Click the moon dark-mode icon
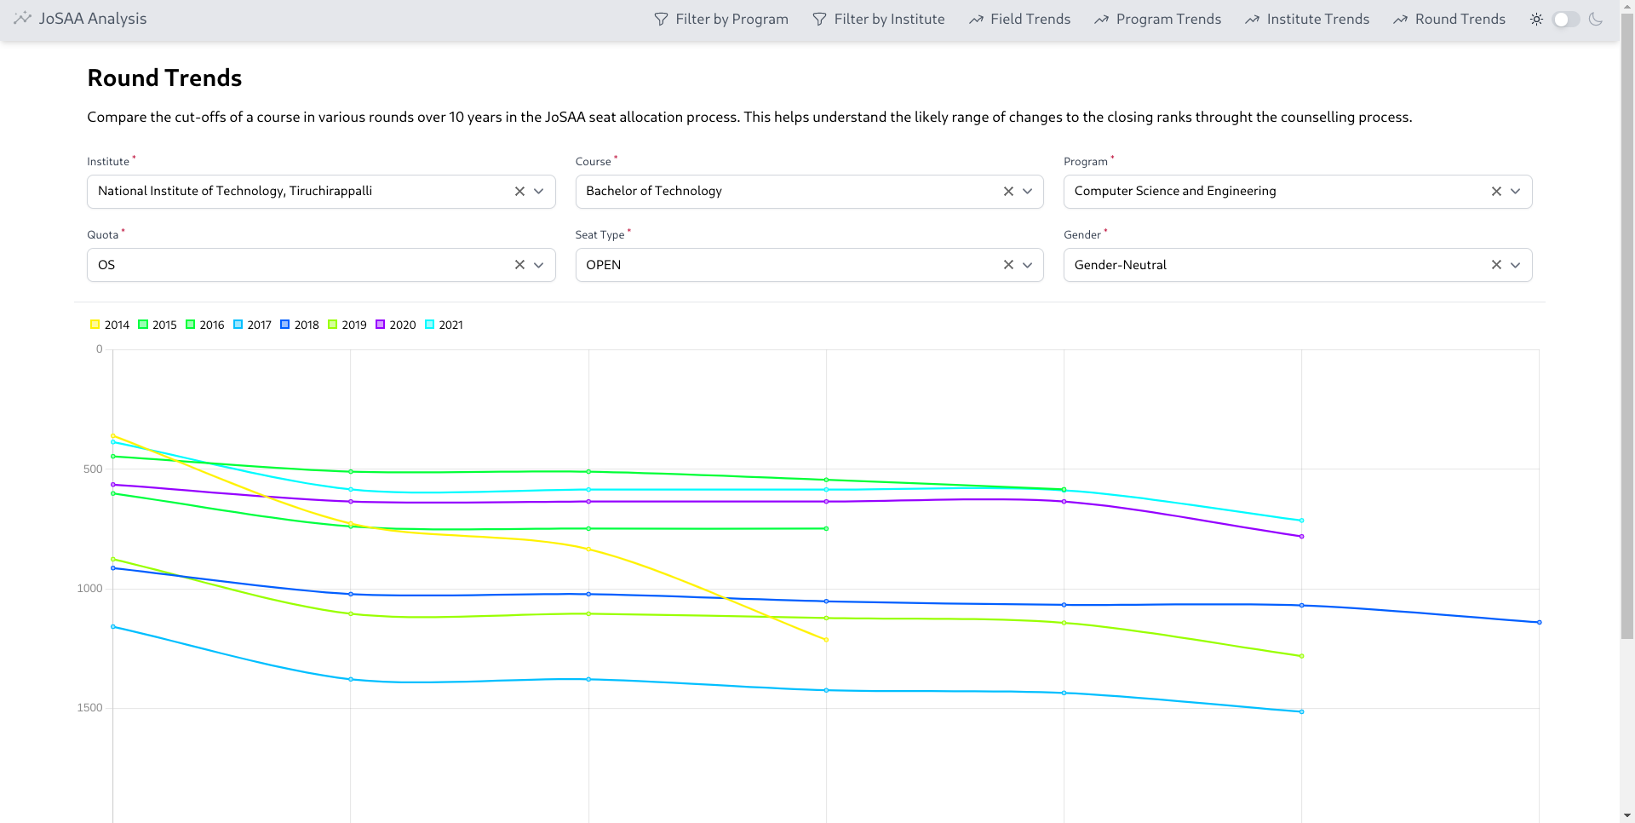The image size is (1635, 823). (x=1596, y=19)
